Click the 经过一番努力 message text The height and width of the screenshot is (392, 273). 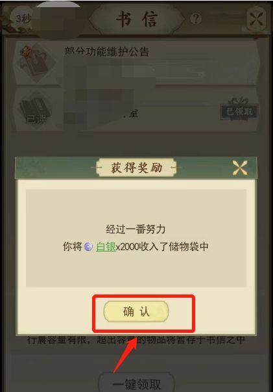click(x=136, y=229)
